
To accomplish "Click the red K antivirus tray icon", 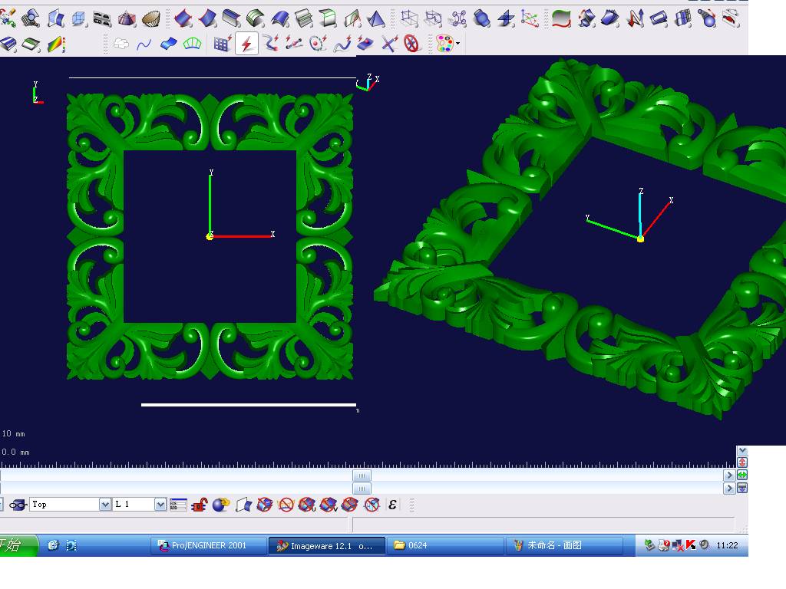I will pyautogui.click(x=691, y=545).
